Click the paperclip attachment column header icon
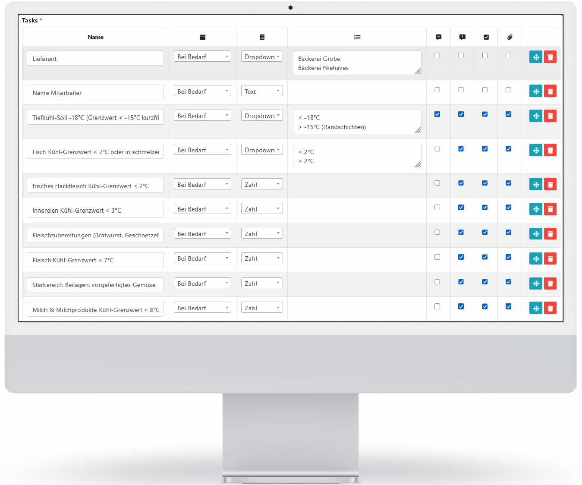 (510, 38)
